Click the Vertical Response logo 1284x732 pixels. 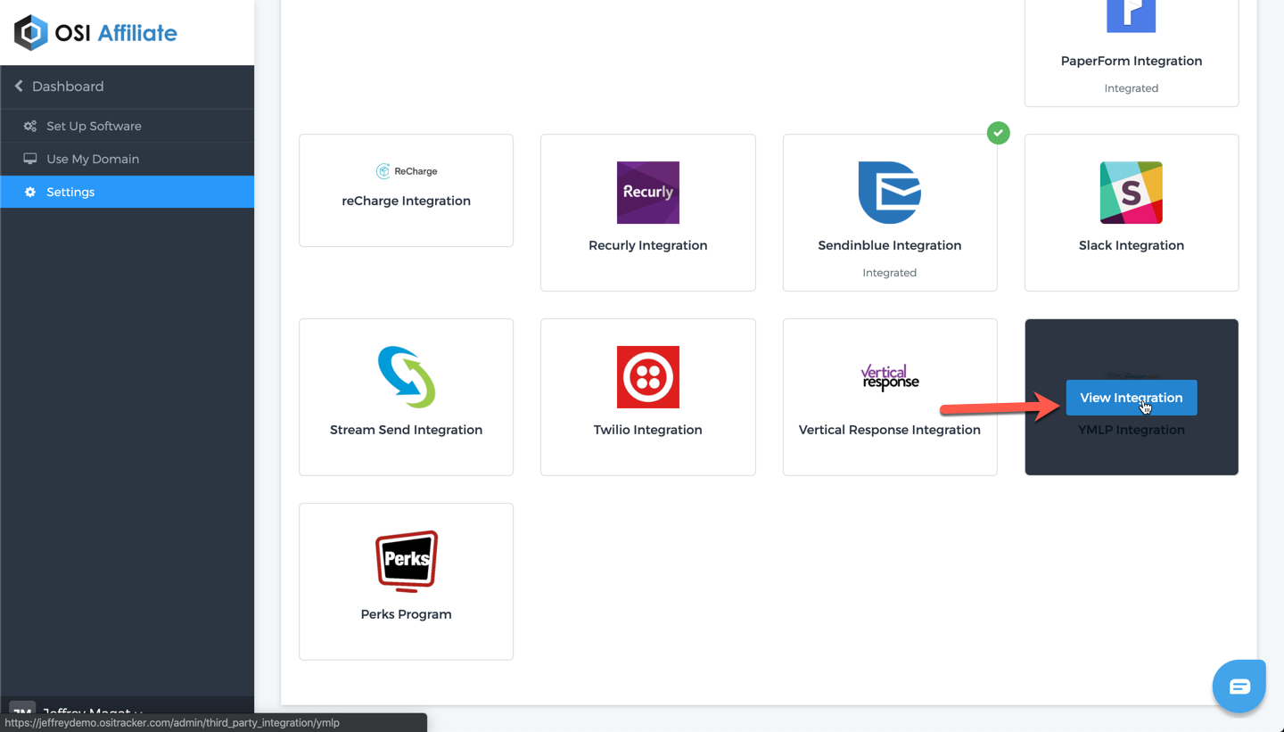890,377
